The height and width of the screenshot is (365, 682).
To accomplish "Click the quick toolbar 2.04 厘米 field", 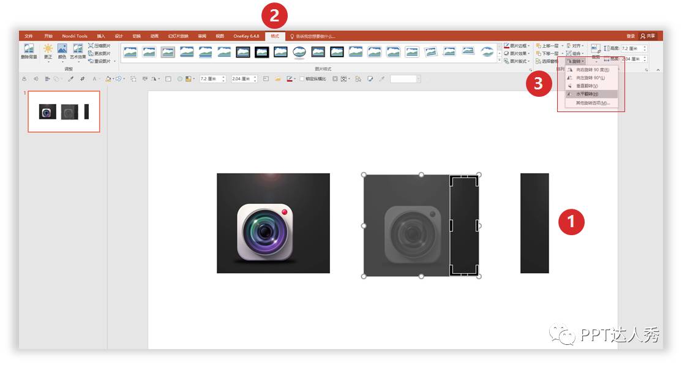I will tap(241, 79).
